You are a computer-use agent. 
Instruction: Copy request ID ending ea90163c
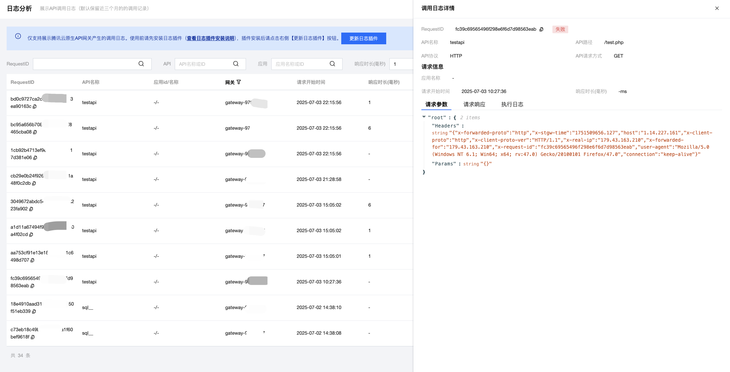point(35,107)
